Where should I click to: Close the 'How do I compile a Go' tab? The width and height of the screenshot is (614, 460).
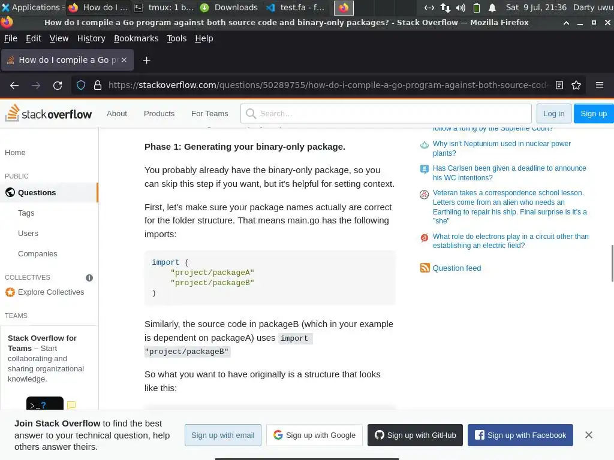(x=124, y=60)
